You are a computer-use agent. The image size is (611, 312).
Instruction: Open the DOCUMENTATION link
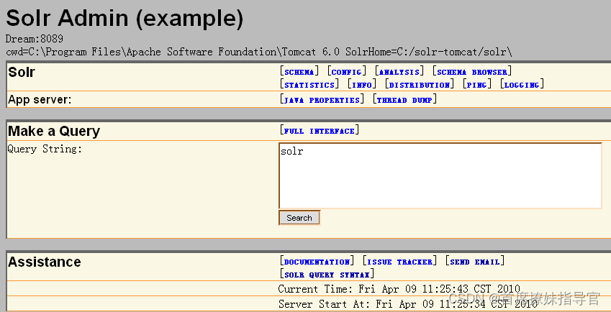pos(317,262)
